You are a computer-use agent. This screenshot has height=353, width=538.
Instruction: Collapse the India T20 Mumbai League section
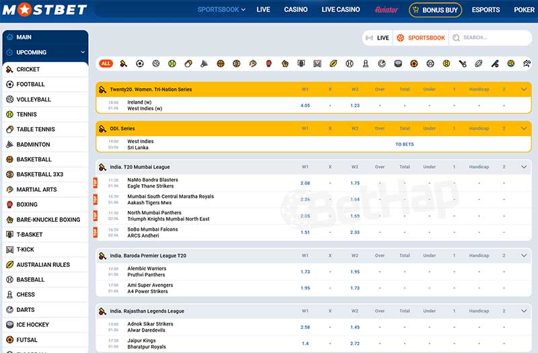coord(524,167)
